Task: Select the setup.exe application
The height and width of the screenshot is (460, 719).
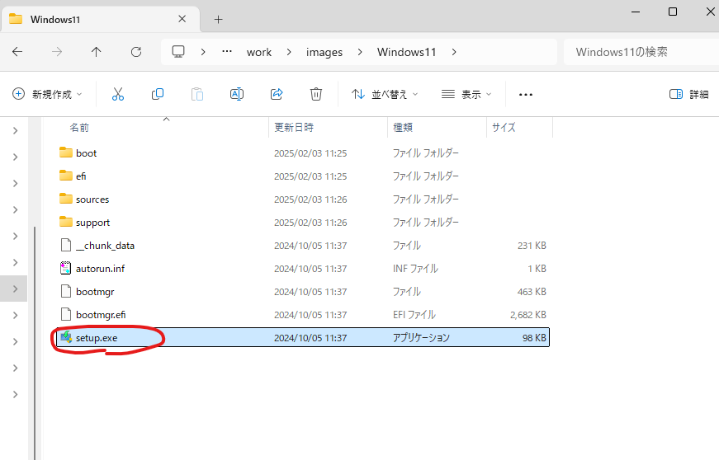Action: tap(303, 338)
